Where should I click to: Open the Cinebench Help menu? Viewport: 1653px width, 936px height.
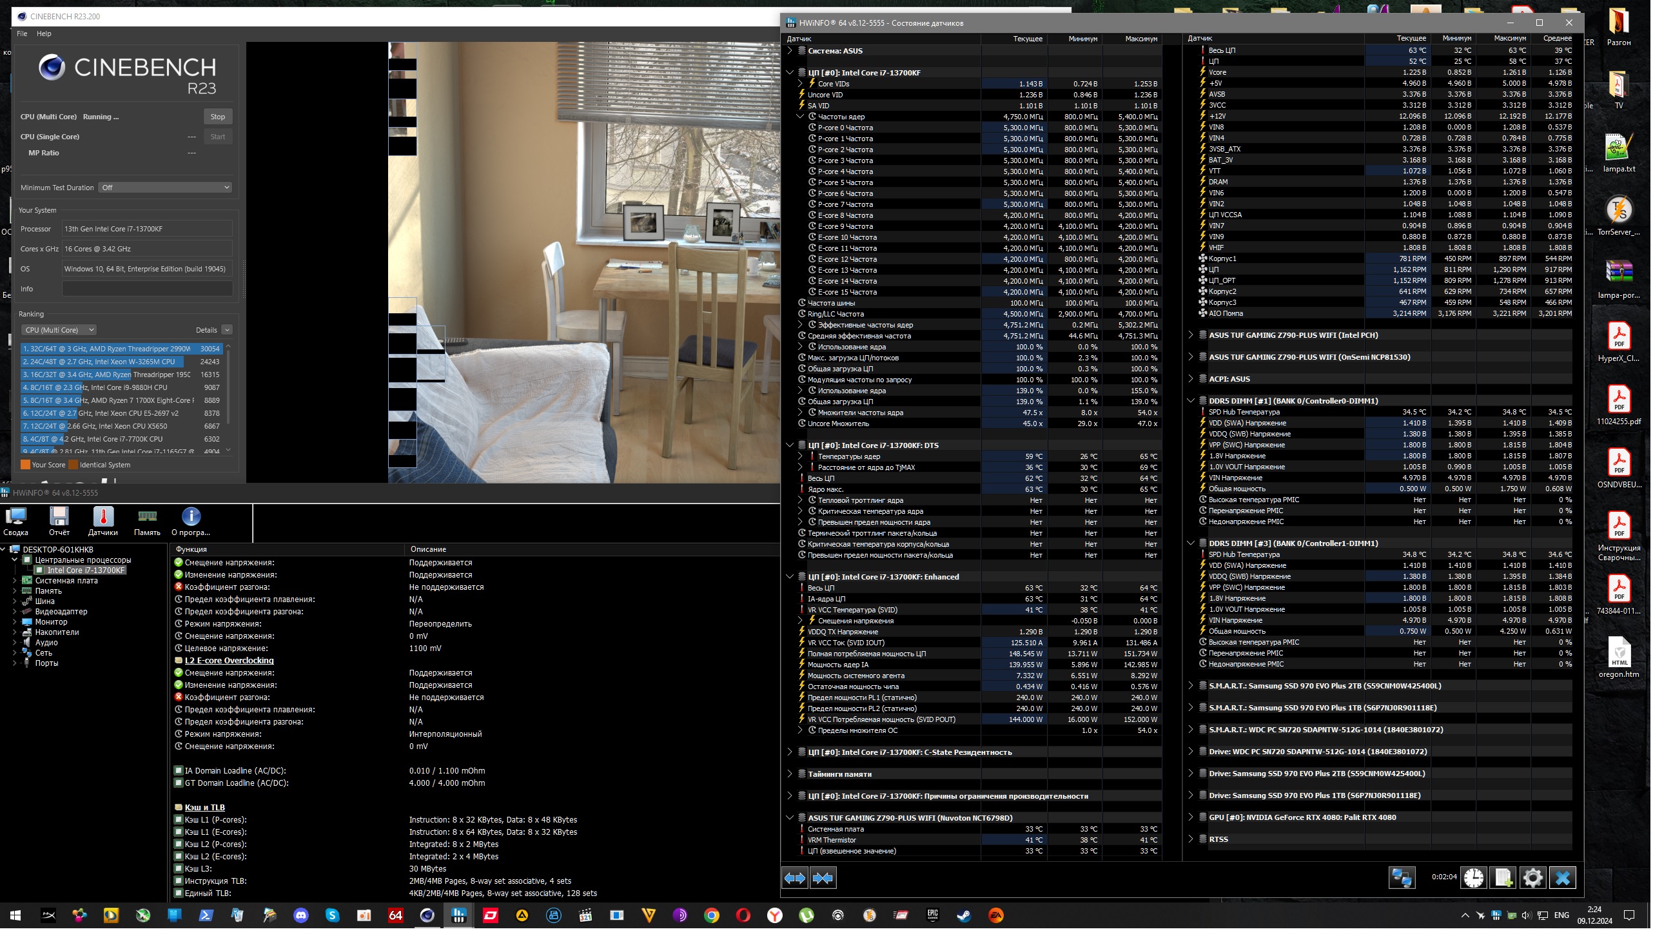[44, 34]
